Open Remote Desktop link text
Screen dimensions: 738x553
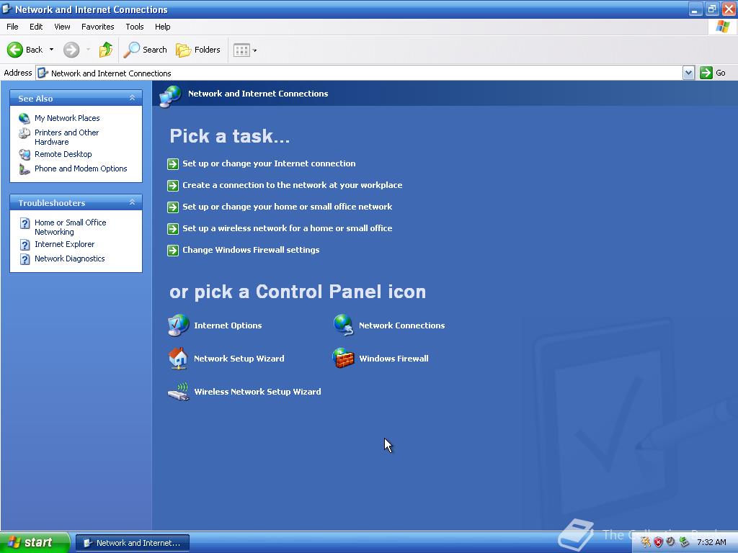click(63, 154)
